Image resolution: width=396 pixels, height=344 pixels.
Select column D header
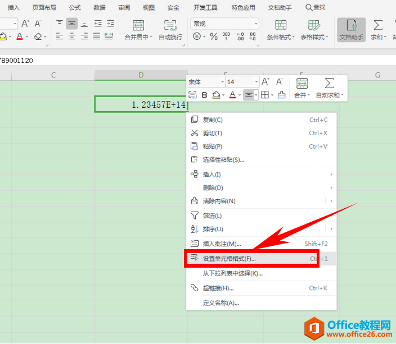pos(141,75)
